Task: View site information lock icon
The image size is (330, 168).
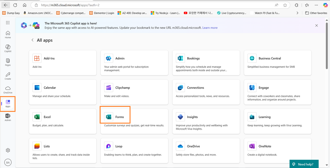Action: [x=36, y=5]
